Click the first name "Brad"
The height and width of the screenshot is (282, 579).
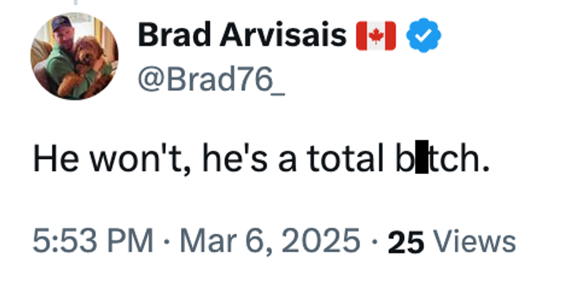click(174, 35)
